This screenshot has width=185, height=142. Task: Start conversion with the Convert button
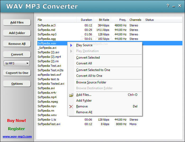coord(17,54)
